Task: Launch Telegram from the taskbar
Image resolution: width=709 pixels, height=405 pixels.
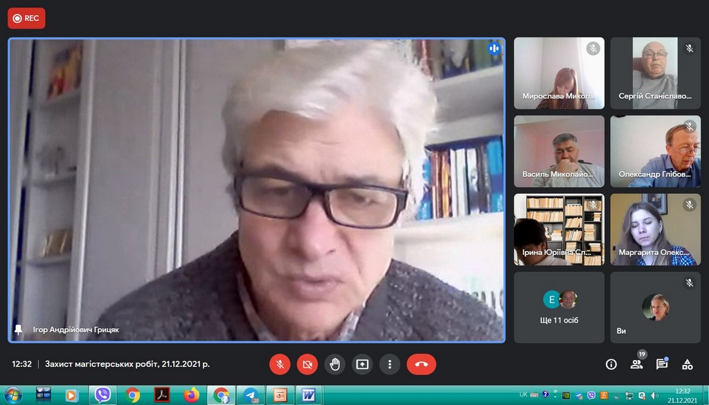Action: [250, 395]
